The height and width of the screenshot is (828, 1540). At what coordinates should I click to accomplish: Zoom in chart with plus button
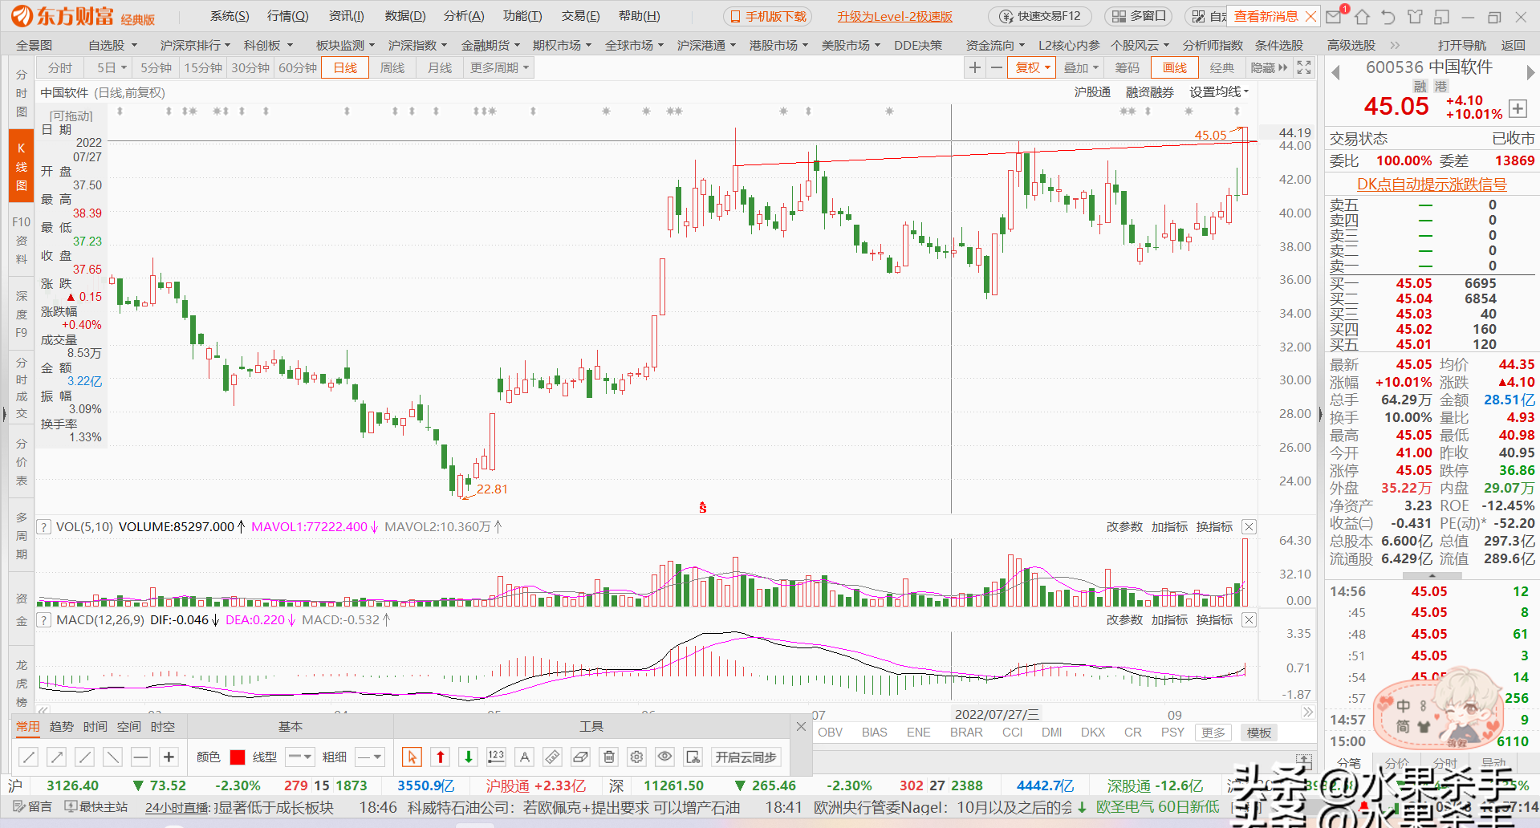pos(974,67)
